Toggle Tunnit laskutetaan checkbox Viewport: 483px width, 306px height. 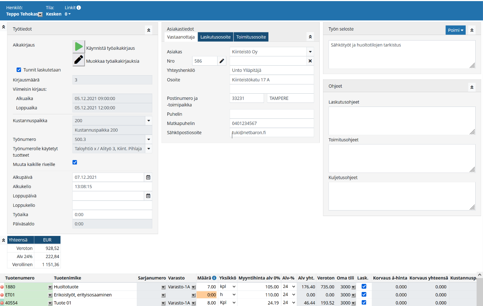[x=19, y=70]
